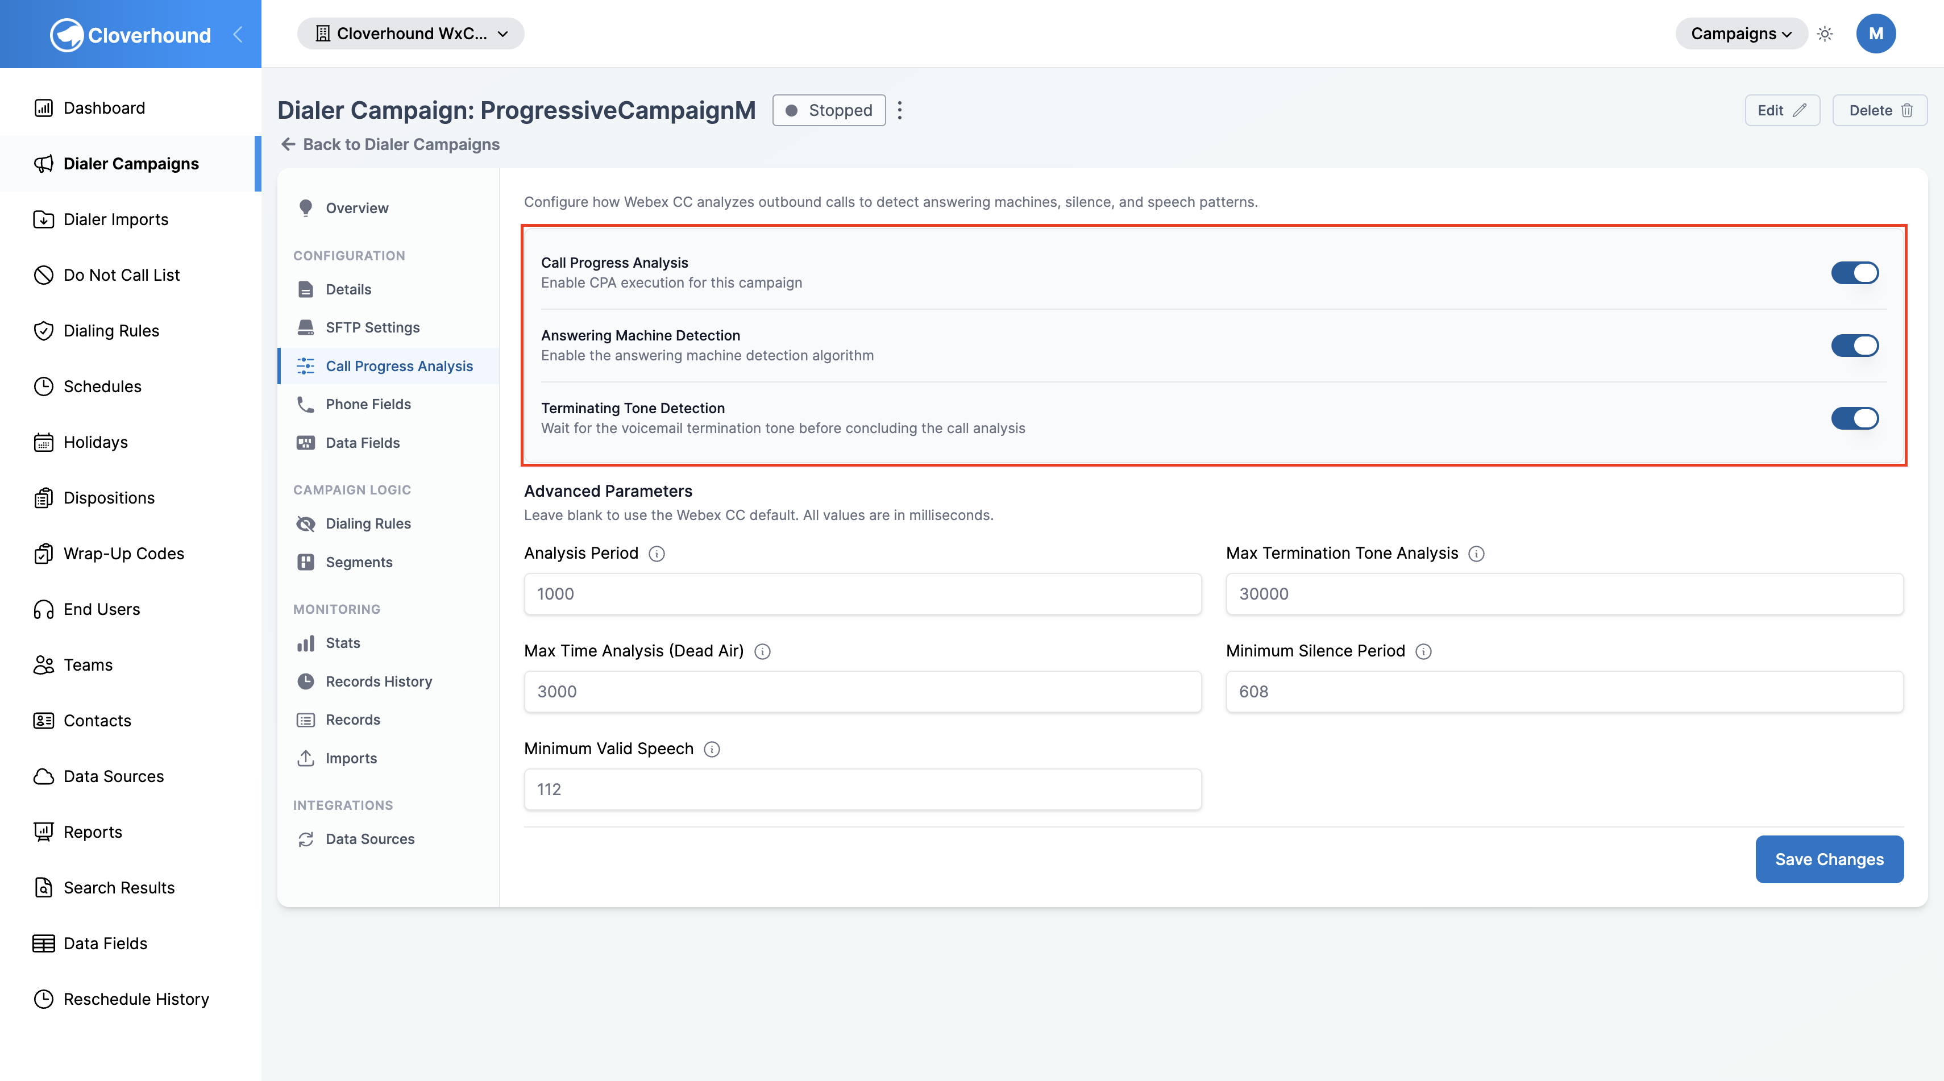The image size is (1944, 1081).
Task: Open the Imports monitoring tab
Action: [388, 758]
